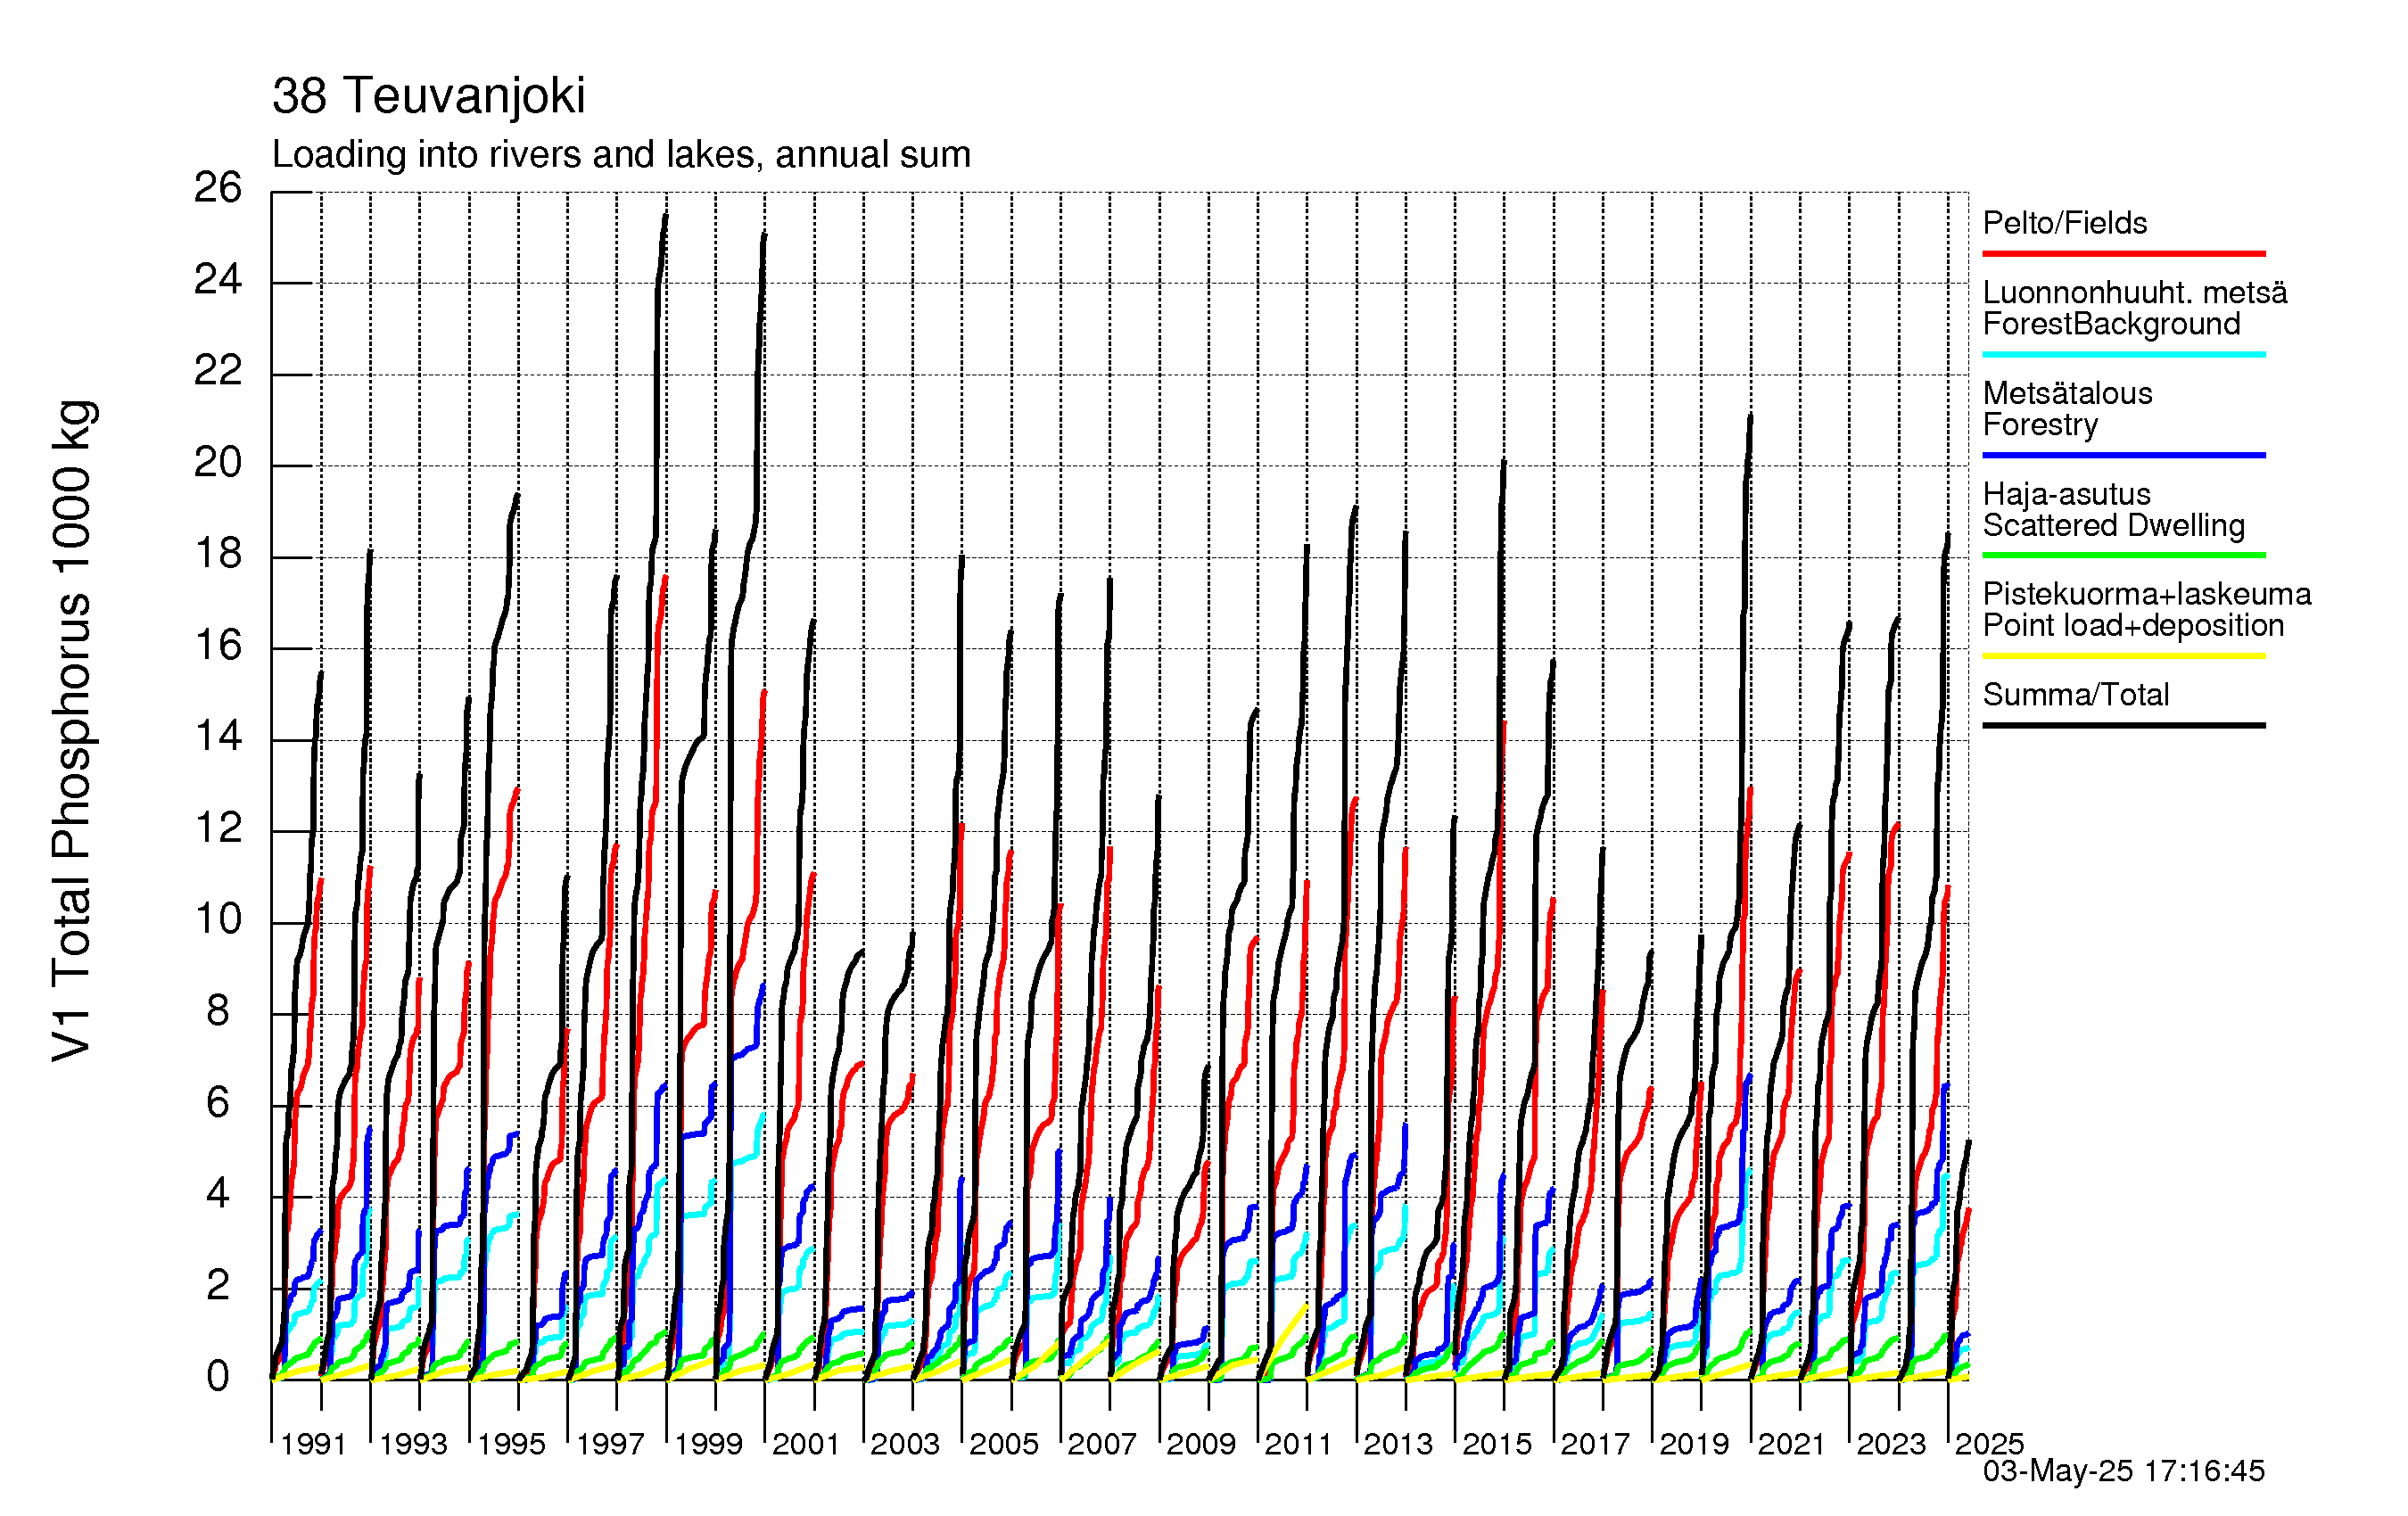Click the y-axis value 2
2408x1516 pixels.
218,1285
